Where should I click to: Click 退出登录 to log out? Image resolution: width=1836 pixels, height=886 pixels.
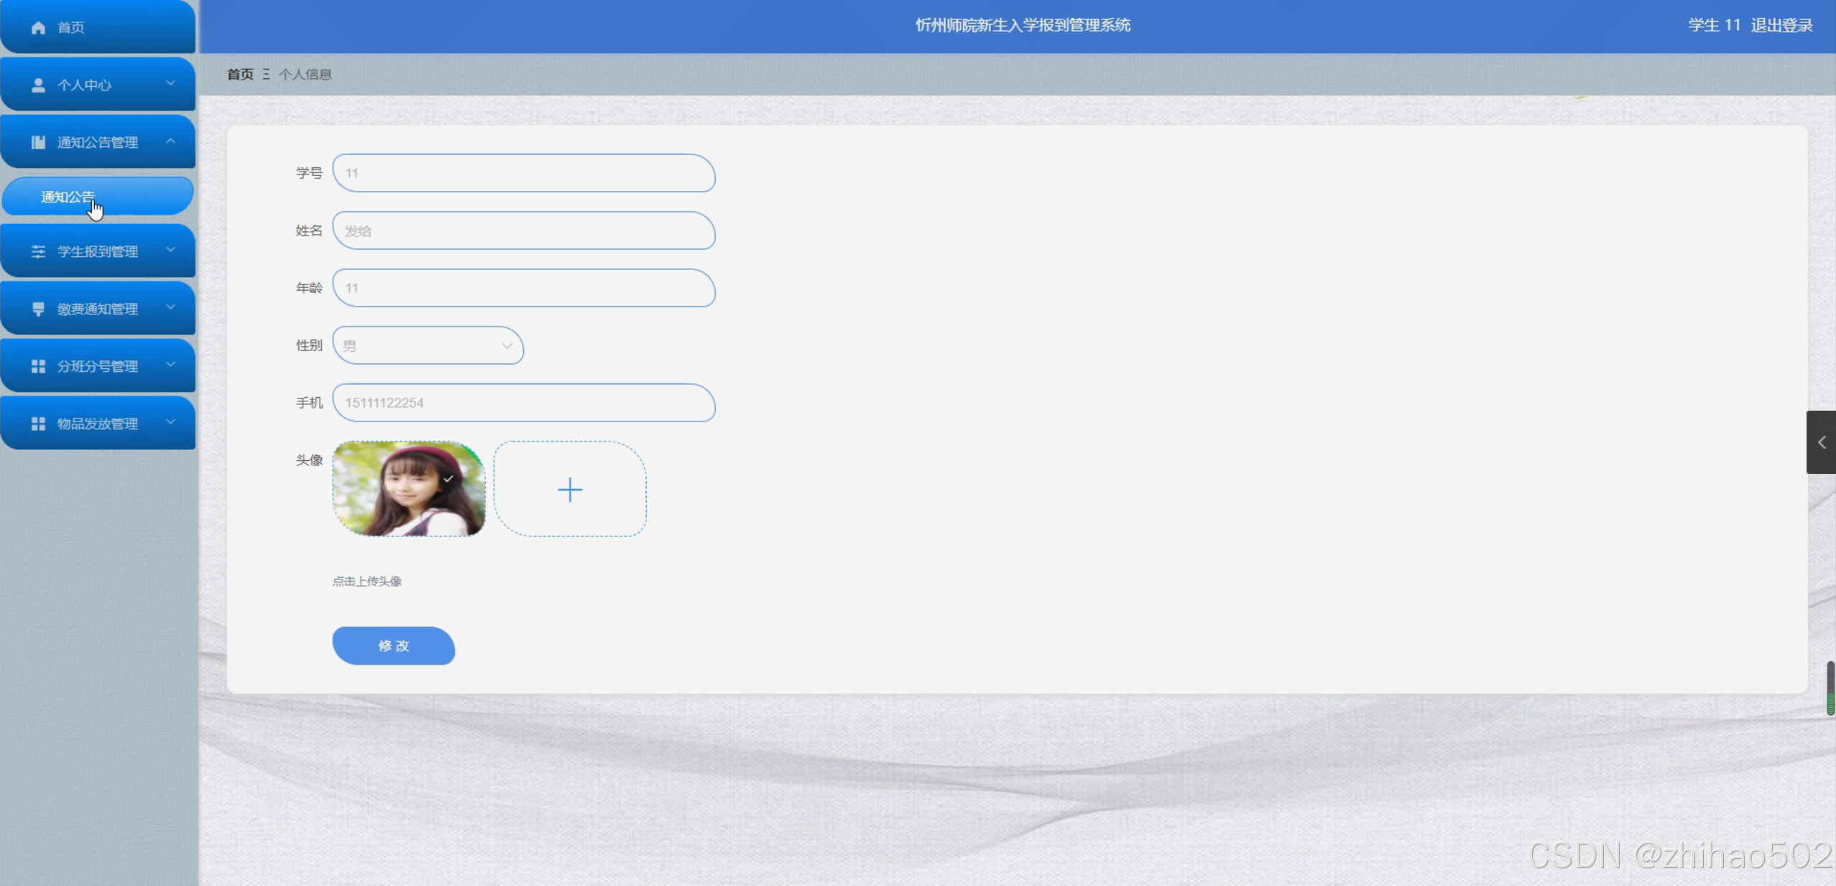pyautogui.click(x=1781, y=25)
